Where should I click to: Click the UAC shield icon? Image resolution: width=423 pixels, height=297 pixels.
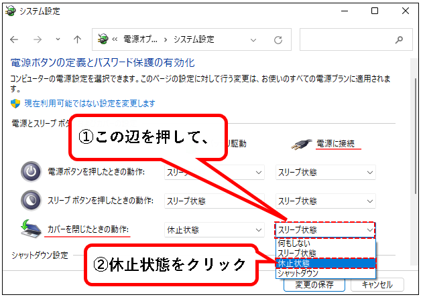[15, 104]
